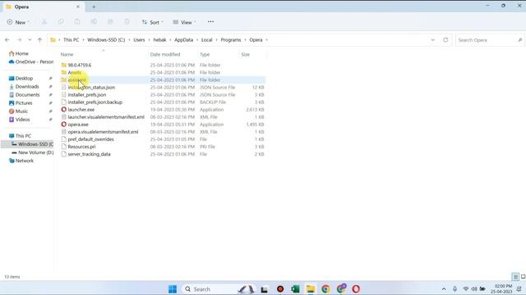Select the pref_default_overrides file
This screenshot has width=526, height=295.
point(91,139)
